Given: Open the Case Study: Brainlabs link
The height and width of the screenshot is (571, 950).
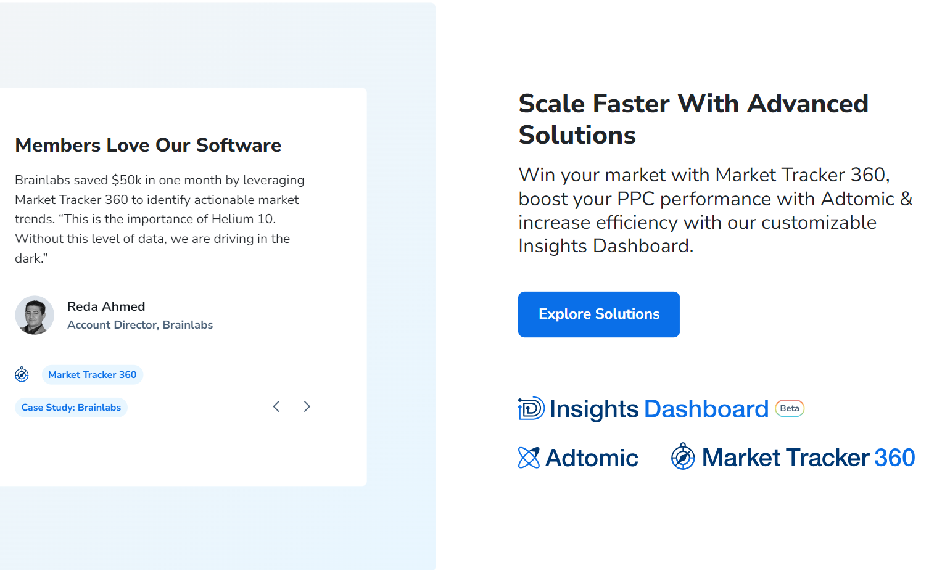Looking at the screenshot, I should pyautogui.click(x=71, y=408).
